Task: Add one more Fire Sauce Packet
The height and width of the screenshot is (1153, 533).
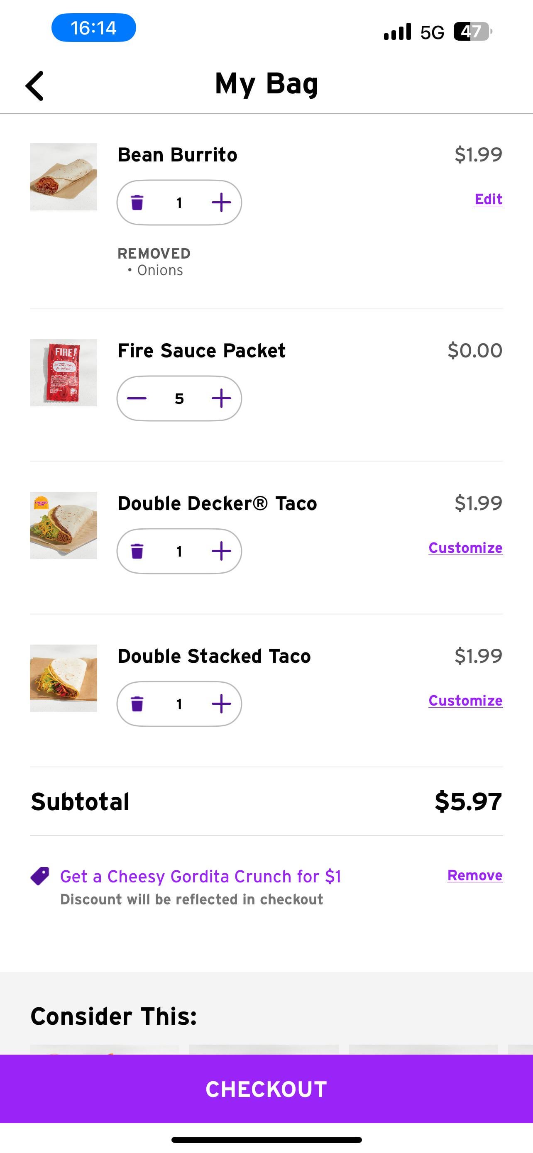Action: (221, 398)
